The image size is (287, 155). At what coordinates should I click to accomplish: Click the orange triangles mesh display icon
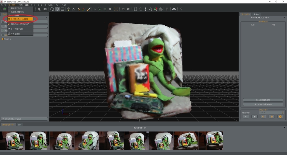click(78, 9)
